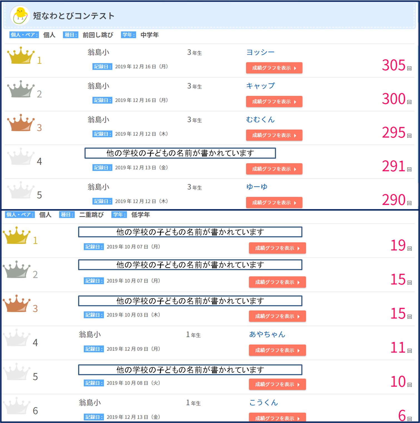Viewport: 420px width, 423px height.
Task: Click the 低学年 grade label
Action: click(x=140, y=215)
